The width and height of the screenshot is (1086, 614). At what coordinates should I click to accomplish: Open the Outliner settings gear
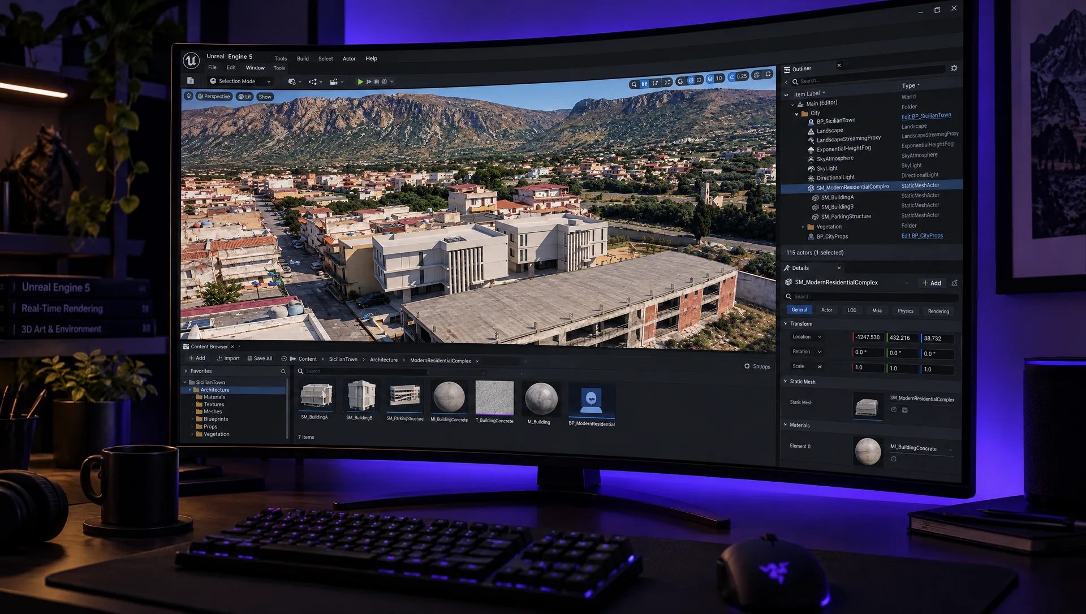(954, 68)
